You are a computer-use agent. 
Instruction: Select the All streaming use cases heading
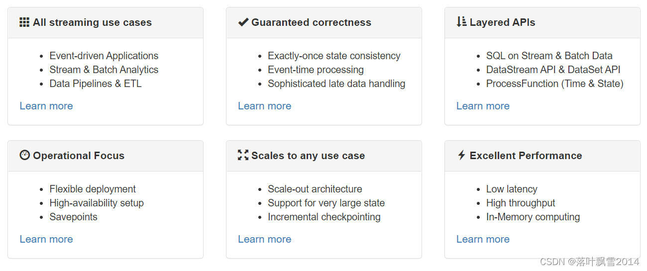click(92, 22)
